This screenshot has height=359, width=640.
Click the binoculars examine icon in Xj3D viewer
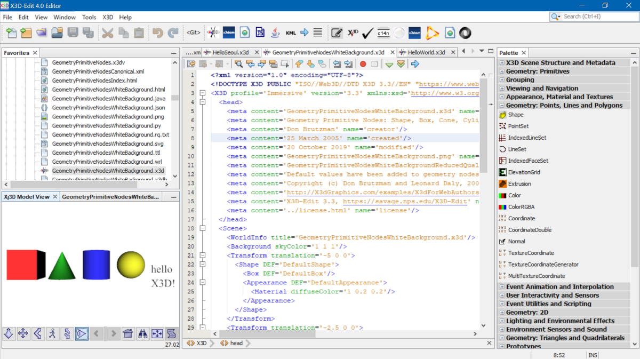coord(142,333)
